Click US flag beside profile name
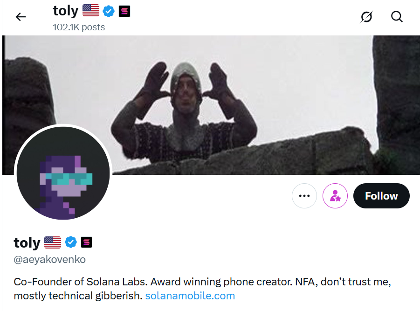This screenshot has height=311, width=420. [53, 242]
